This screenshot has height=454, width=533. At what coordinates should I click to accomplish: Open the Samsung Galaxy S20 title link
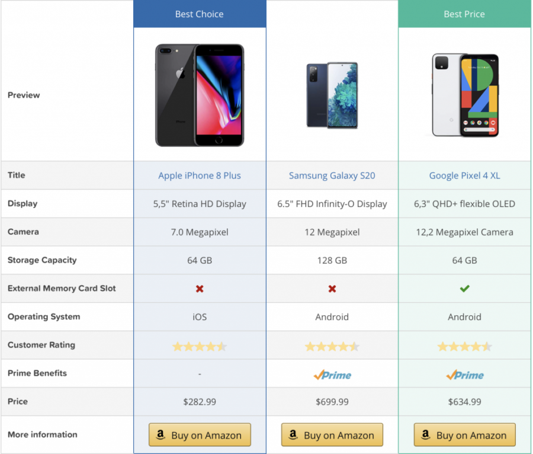click(x=332, y=175)
